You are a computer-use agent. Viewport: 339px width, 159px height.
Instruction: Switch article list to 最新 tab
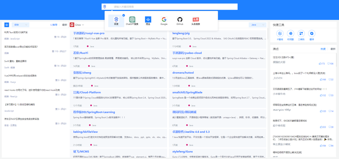pyautogui.click(x=65, y=25)
